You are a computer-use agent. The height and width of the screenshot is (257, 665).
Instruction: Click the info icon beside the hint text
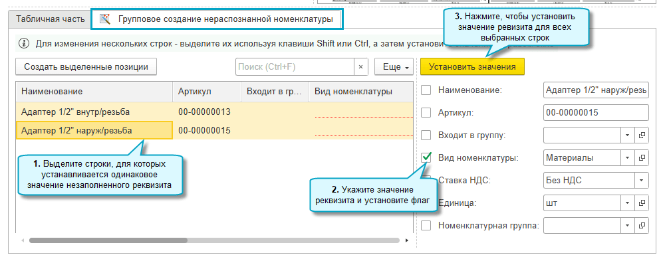pos(25,43)
